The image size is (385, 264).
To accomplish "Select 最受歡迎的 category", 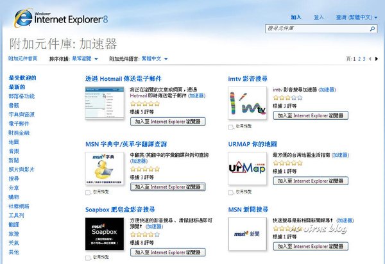I will (22, 78).
